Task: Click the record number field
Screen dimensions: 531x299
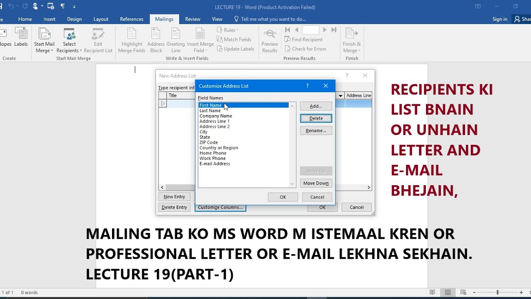Action: (x=310, y=30)
